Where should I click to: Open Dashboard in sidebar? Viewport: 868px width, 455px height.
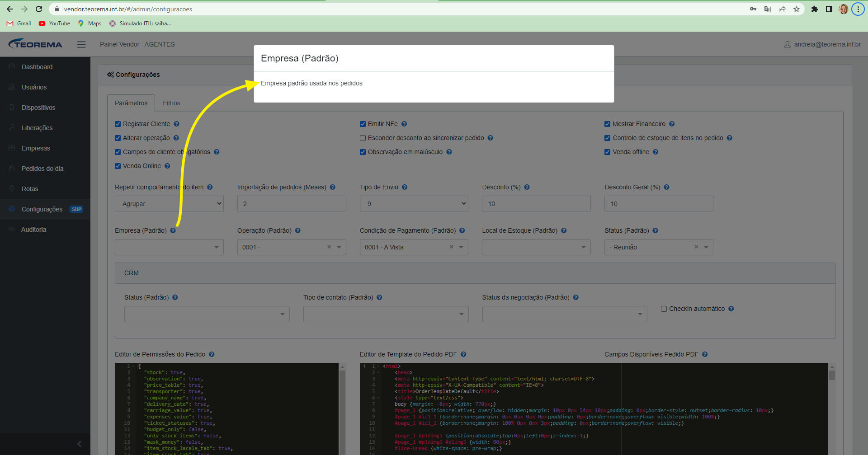(45, 67)
